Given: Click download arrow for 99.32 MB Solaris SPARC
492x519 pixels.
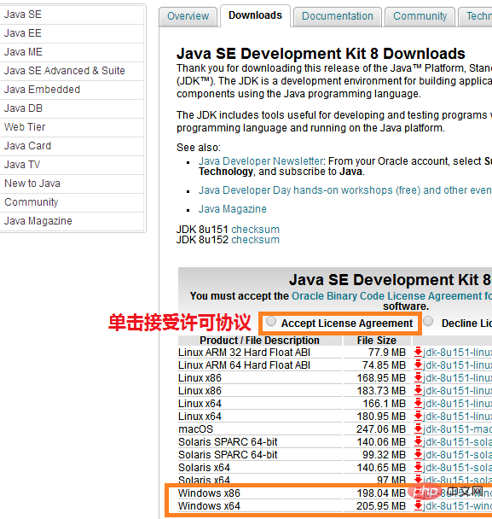Looking at the screenshot, I should (419, 455).
